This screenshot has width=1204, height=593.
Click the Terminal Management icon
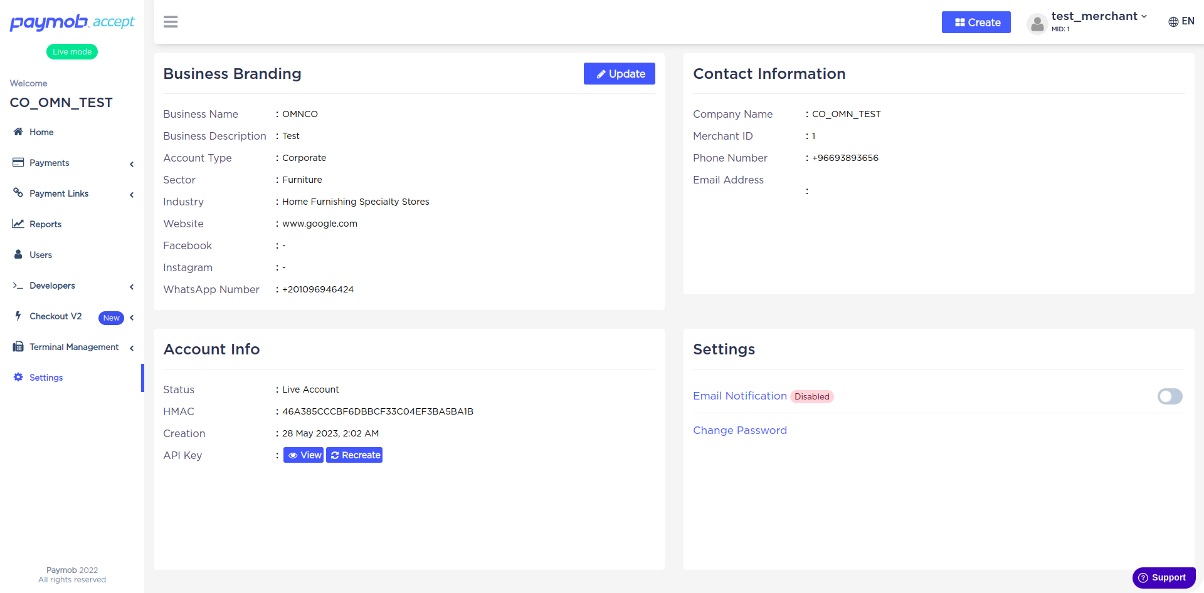point(18,347)
